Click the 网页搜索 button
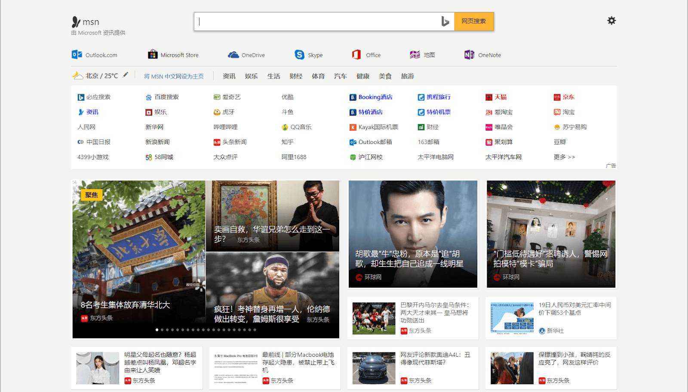 (x=474, y=21)
